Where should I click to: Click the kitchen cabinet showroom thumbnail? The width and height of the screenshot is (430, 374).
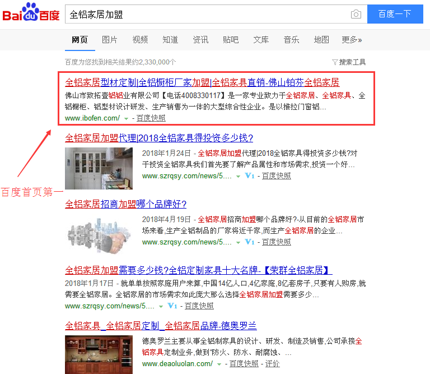point(99,168)
